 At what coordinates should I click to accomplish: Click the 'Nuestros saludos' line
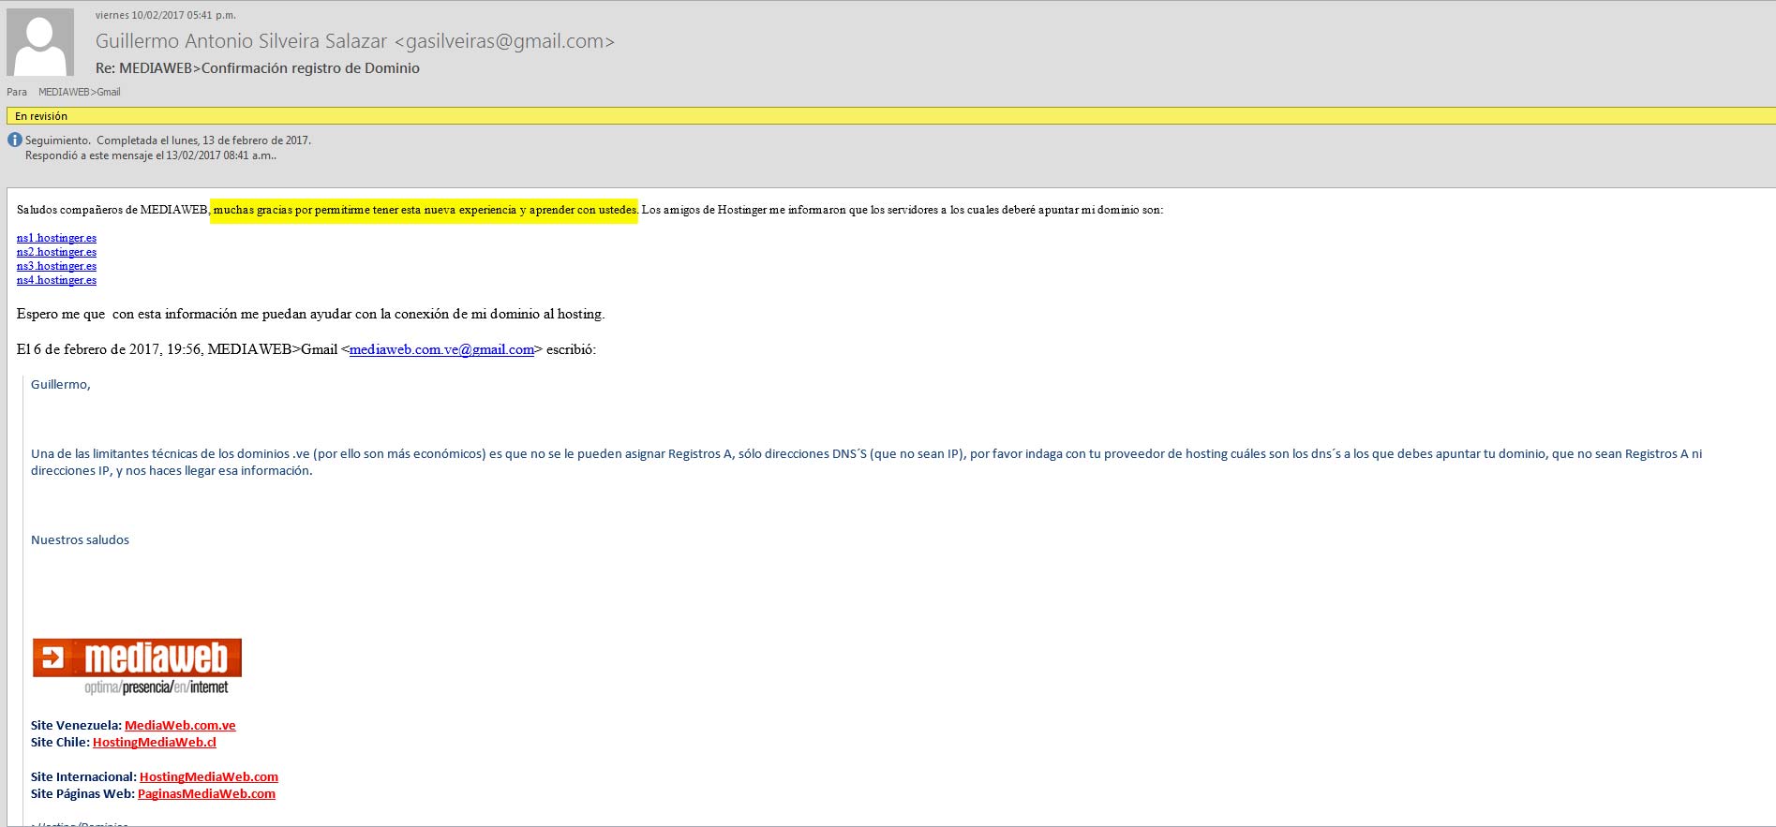[x=80, y=540]
